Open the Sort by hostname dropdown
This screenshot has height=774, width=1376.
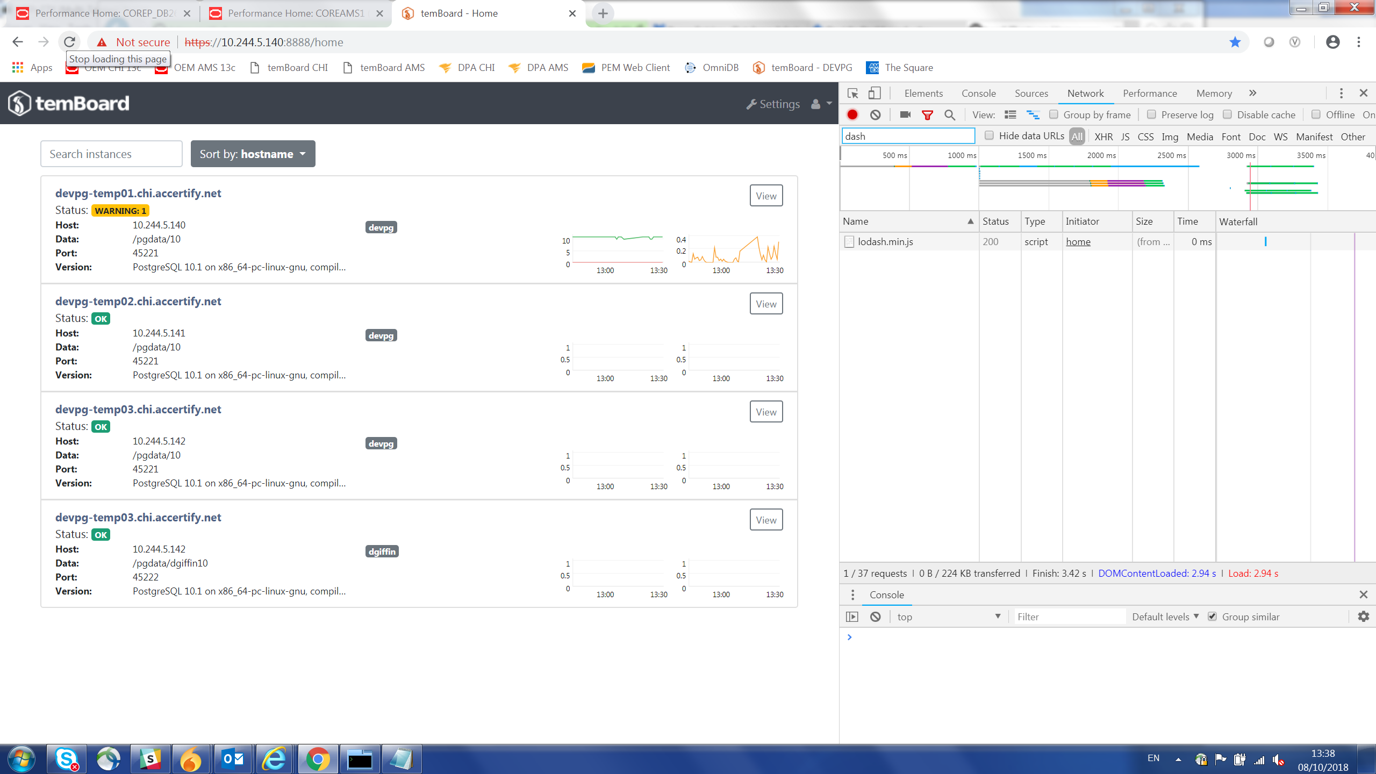tap(253, 154)
